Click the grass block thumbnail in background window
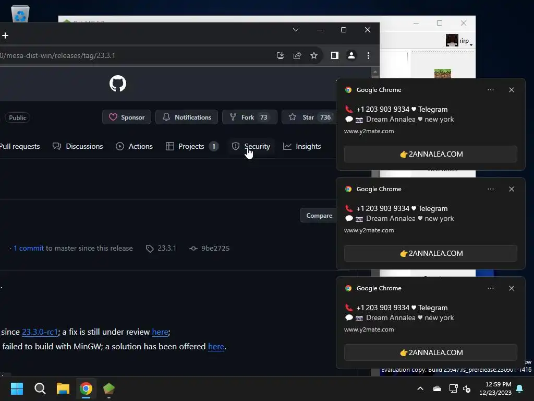The width and height of the screenshot is (534, 401). (443, 73)
